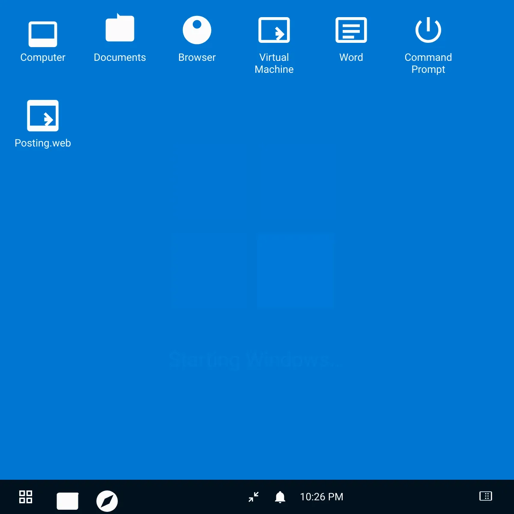The width and height of the screenshot is (514, 514).
Task: Launch the Word desktop icon
Action: tap(351, 30)
